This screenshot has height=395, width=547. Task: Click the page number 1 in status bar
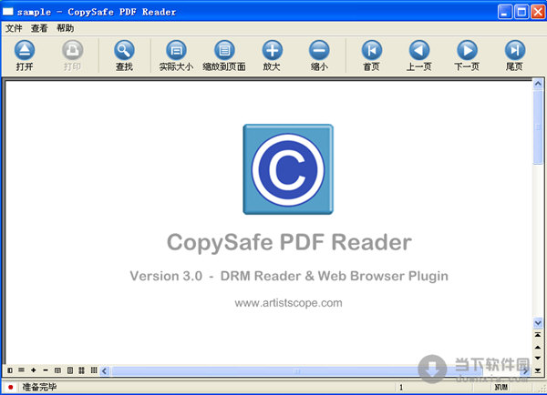pos(401,388)
